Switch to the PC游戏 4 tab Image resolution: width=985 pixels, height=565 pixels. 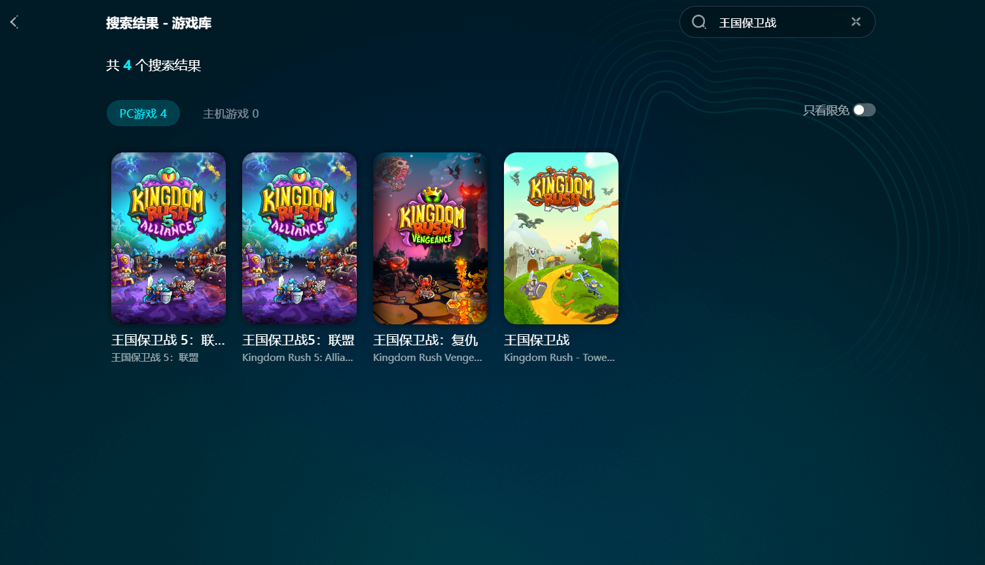coord(143,113)
